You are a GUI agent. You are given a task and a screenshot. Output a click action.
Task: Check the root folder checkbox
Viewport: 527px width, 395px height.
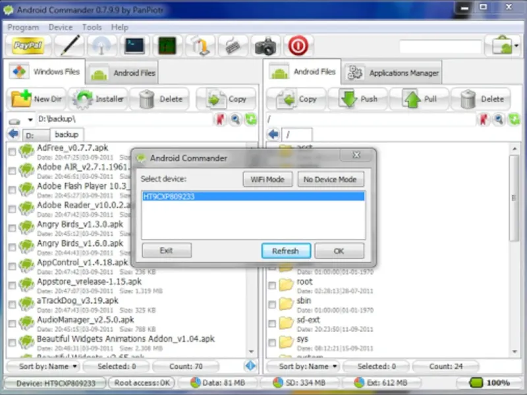272,286
